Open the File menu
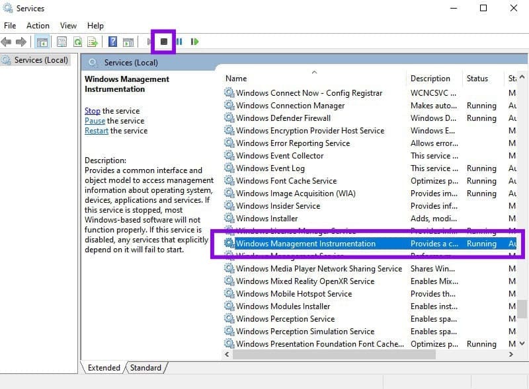 [10, 26]
